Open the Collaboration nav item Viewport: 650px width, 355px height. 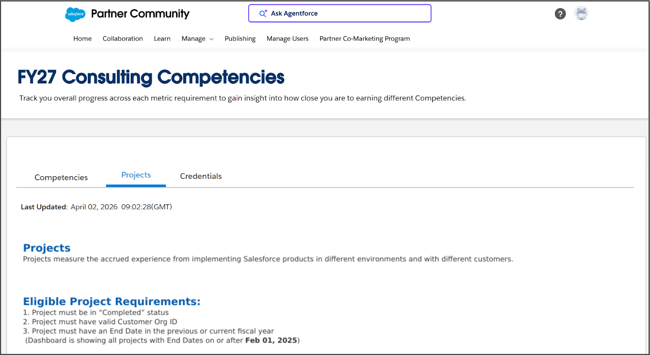[x=123, y=39]
